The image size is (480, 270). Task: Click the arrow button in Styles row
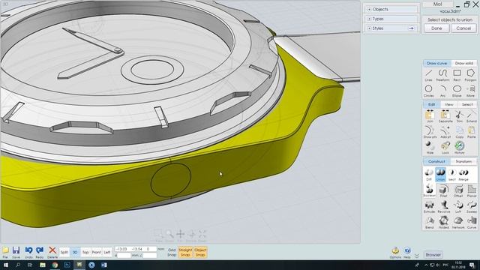tap(411, 28)
